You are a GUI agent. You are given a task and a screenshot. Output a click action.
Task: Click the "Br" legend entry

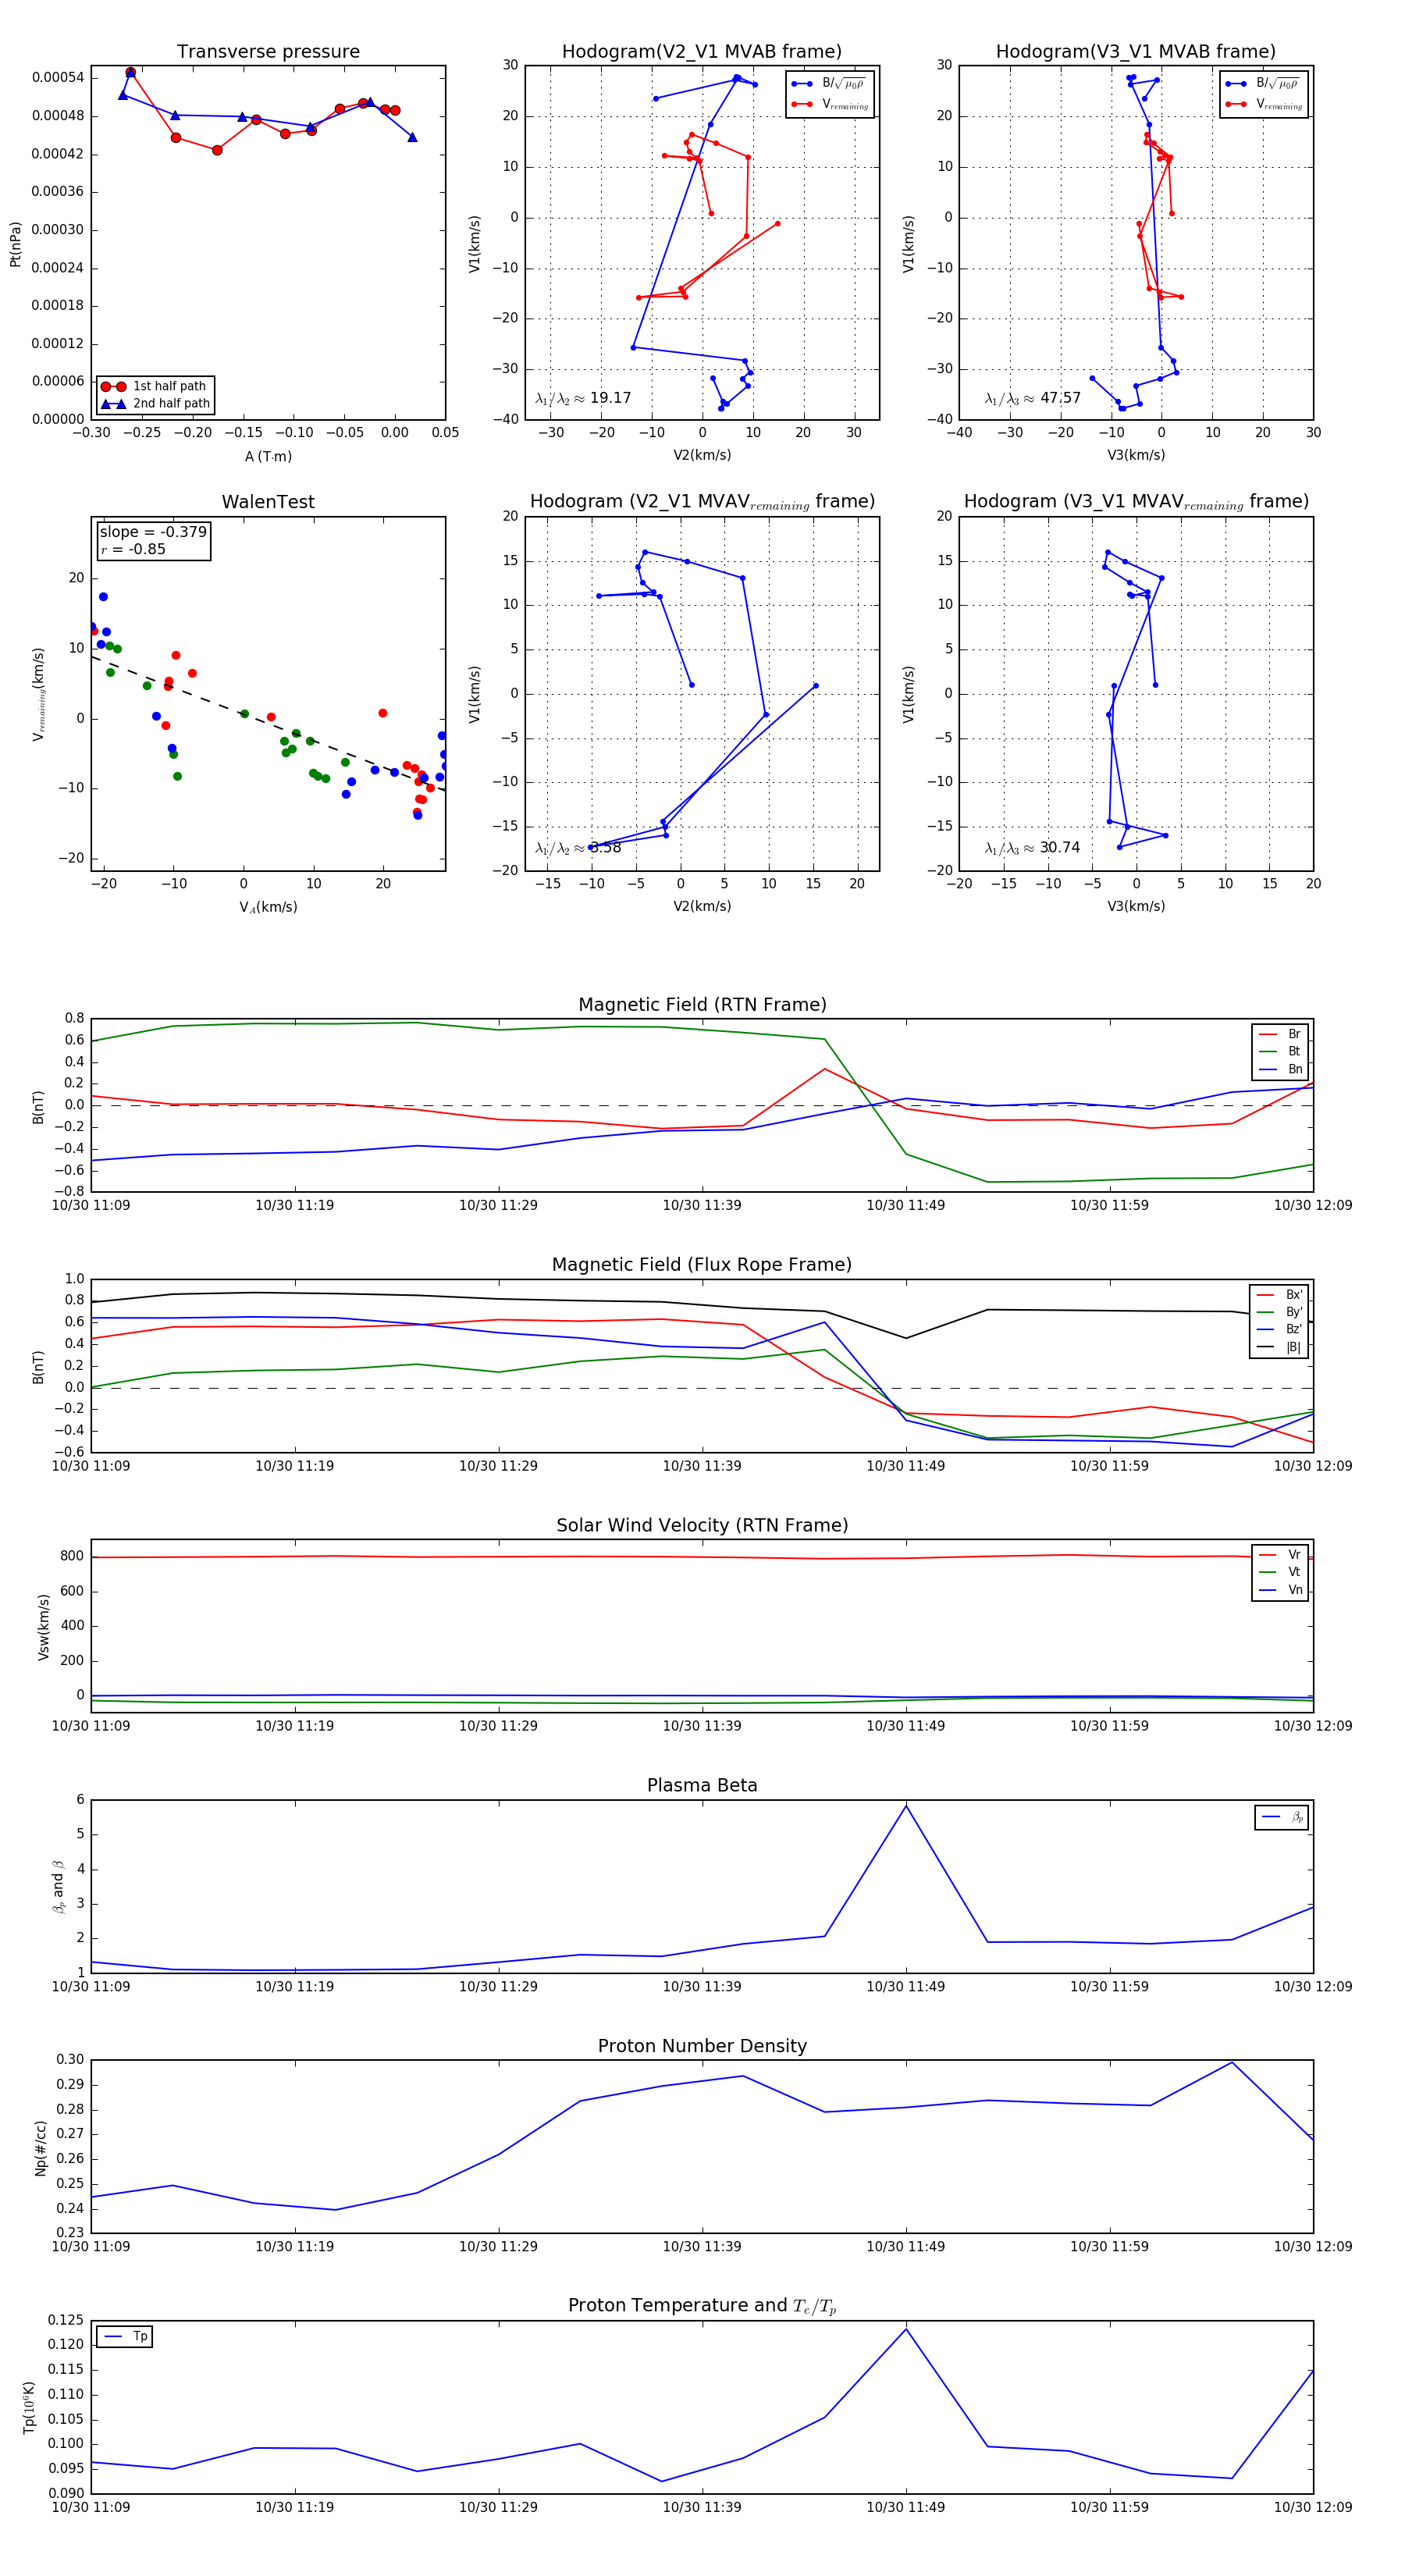pyautogui.click(x=1280, y=1034)
